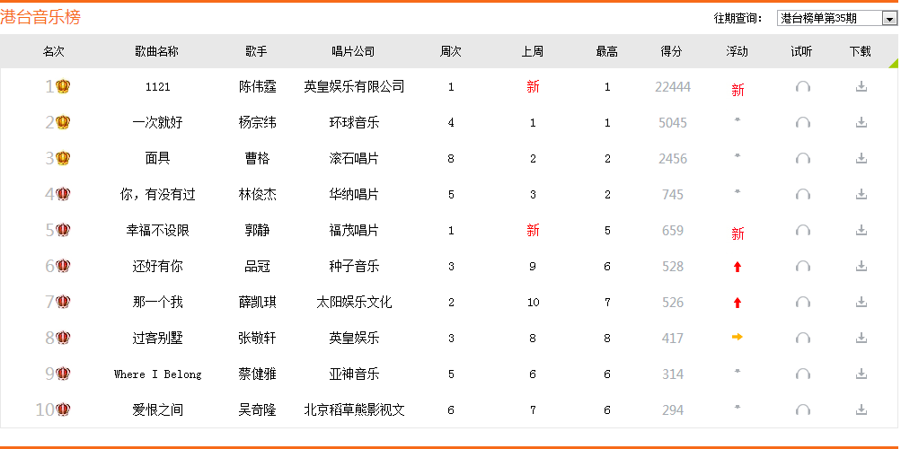This screenshot has width=901, height=449.
Task: Open song title 一次就好
Action: click(x=157, y=123)
